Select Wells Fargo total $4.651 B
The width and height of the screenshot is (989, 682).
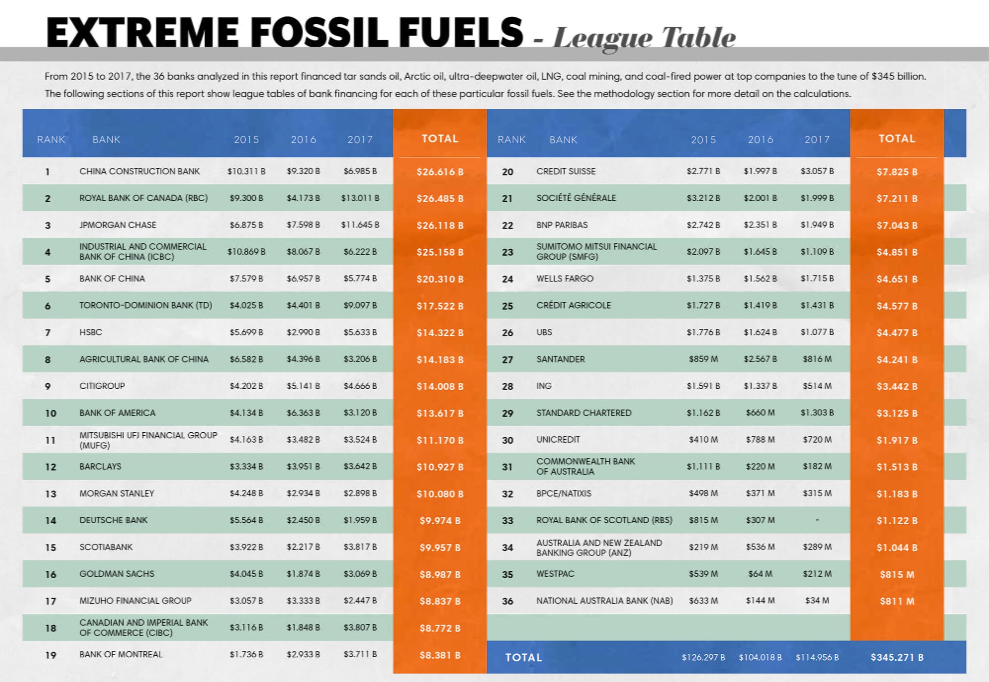coord(897,279)
